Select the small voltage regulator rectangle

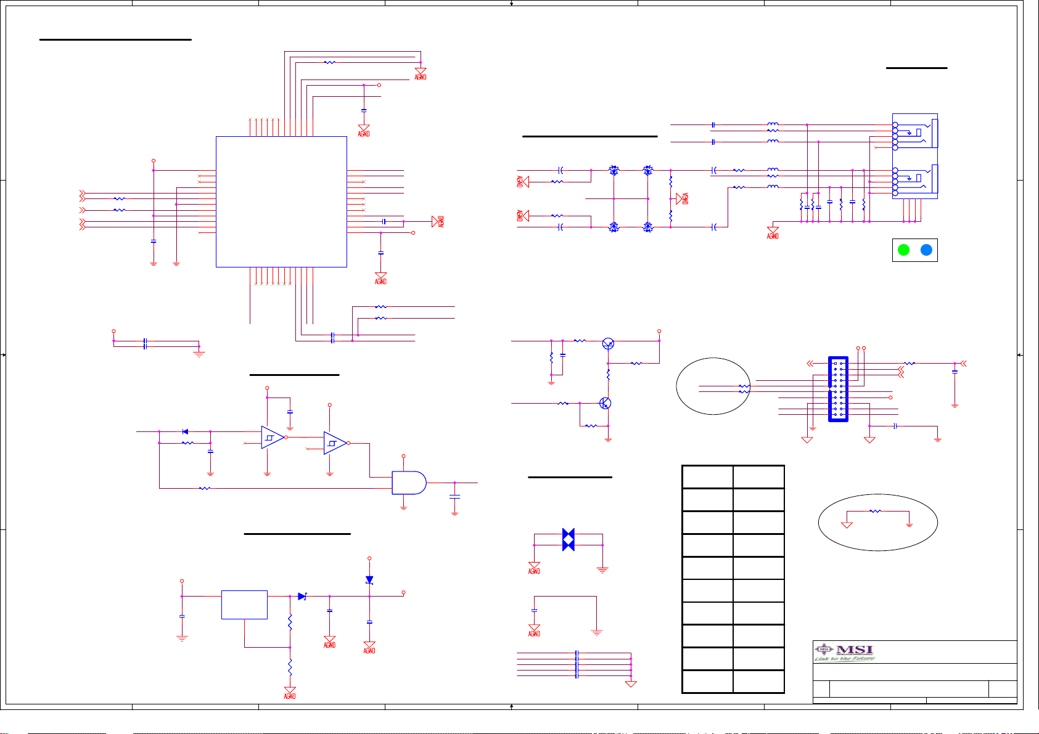[244, 605]
